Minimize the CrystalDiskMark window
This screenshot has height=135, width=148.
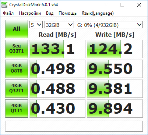(106, 5)
